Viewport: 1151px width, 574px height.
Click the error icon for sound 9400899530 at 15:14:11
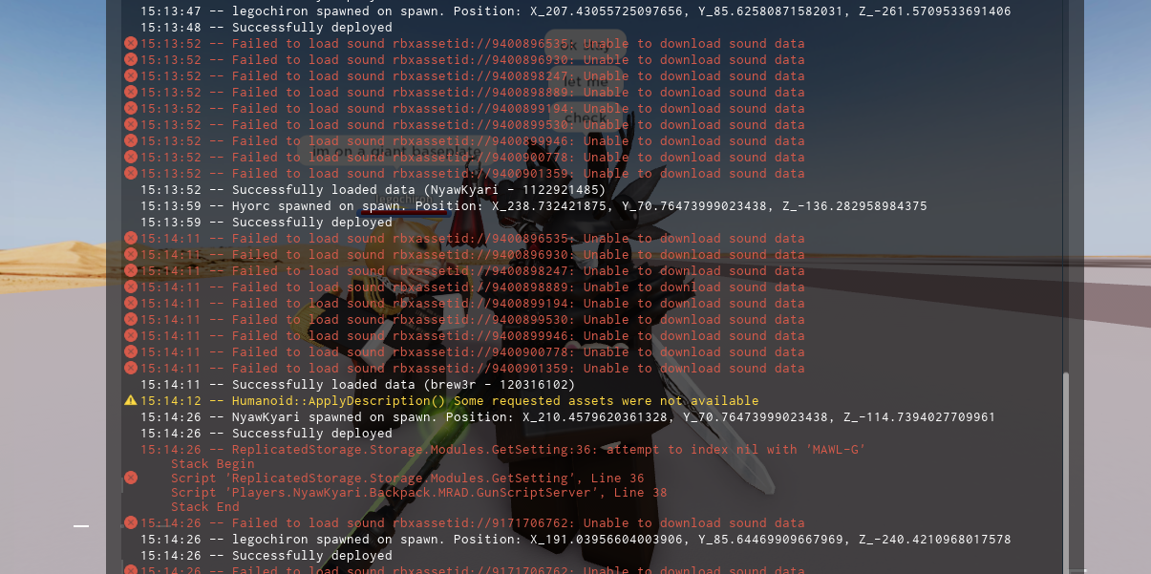(x=131, y=319)
